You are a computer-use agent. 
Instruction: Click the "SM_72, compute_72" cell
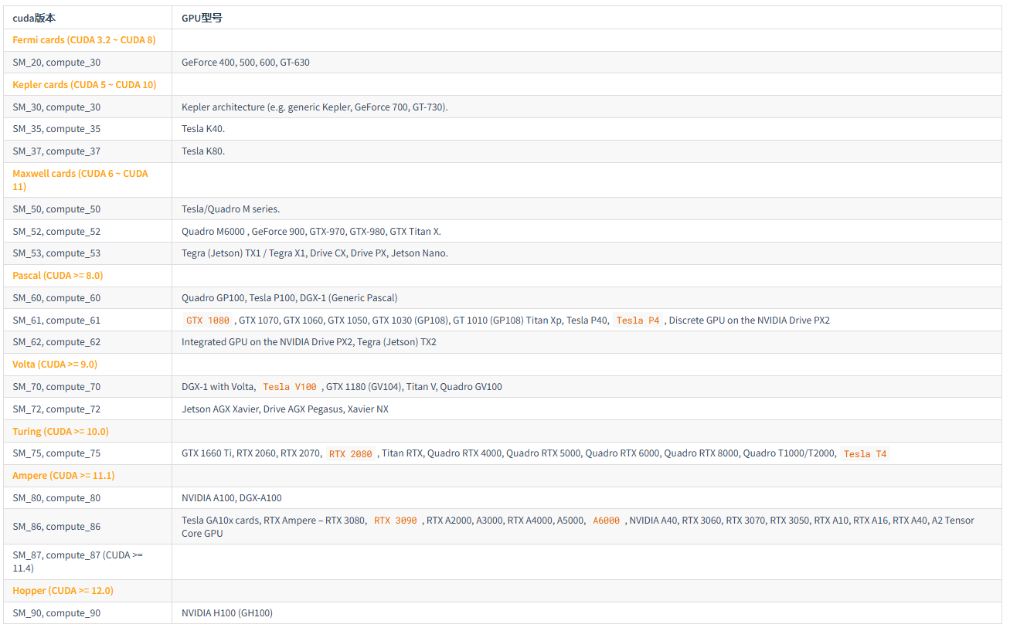[x=87, y=409]
